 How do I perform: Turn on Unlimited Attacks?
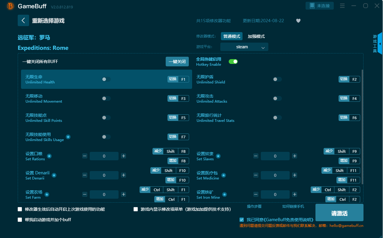pyautogui.click(x=277, y=98)
